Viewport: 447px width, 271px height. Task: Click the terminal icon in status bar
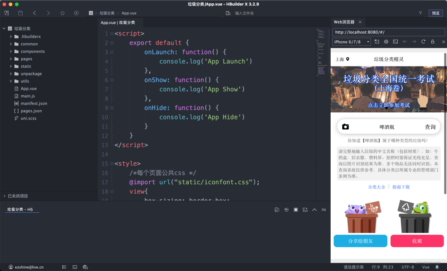74,267
